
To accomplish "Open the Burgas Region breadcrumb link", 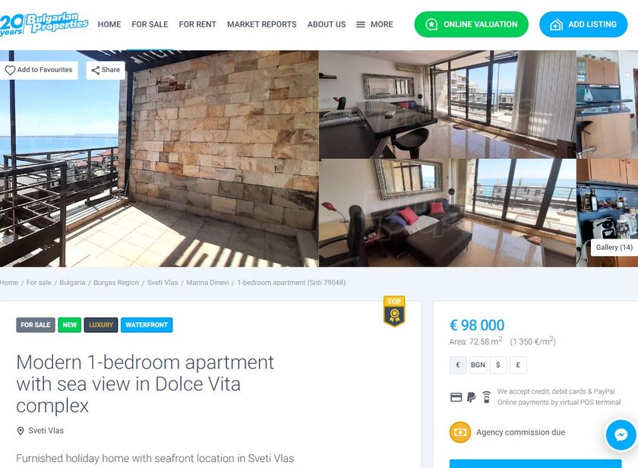I will coord(116,283).
